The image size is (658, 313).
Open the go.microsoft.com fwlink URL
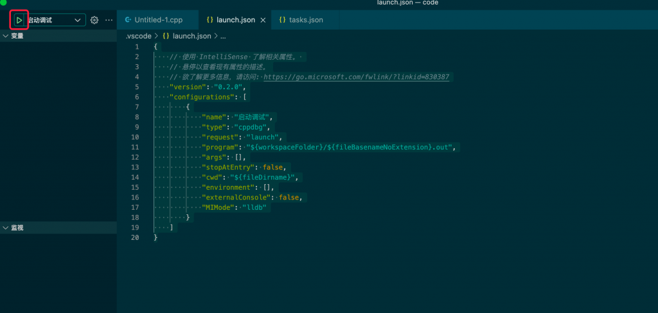pyautogui.click(x=356, y=77)
